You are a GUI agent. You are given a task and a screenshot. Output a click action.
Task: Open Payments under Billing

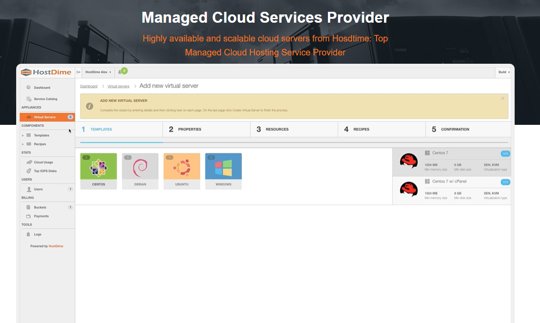click(41, 216)
